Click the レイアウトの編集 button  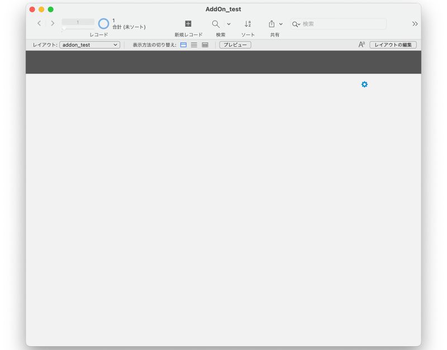393,45
